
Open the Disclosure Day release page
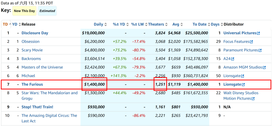click(x=35, y=33)
